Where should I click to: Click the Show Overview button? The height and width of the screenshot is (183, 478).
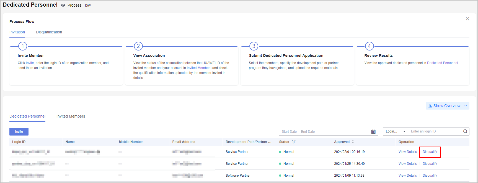pos(447,106)
